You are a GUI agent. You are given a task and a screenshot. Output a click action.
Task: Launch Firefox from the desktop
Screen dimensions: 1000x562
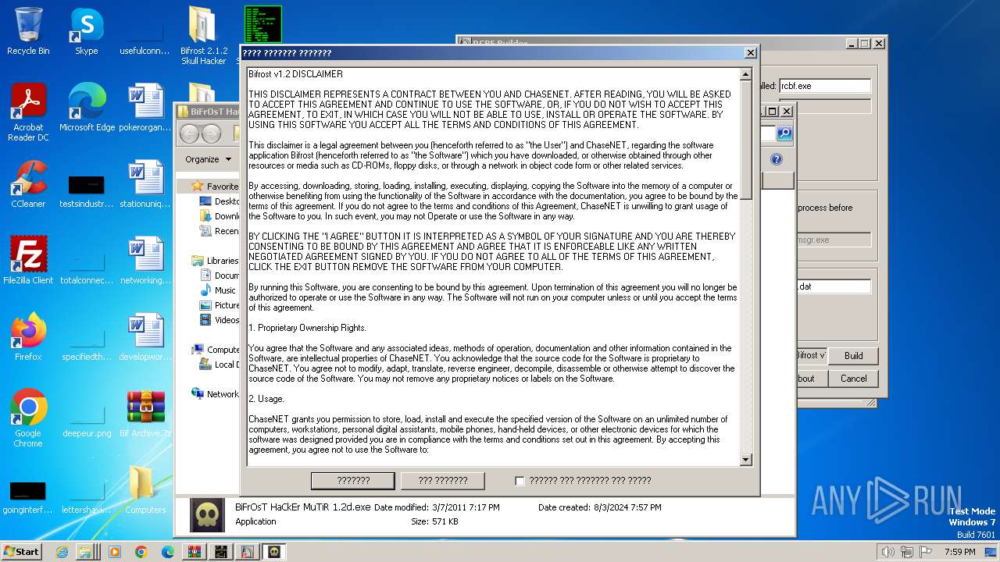coord(28,337)
